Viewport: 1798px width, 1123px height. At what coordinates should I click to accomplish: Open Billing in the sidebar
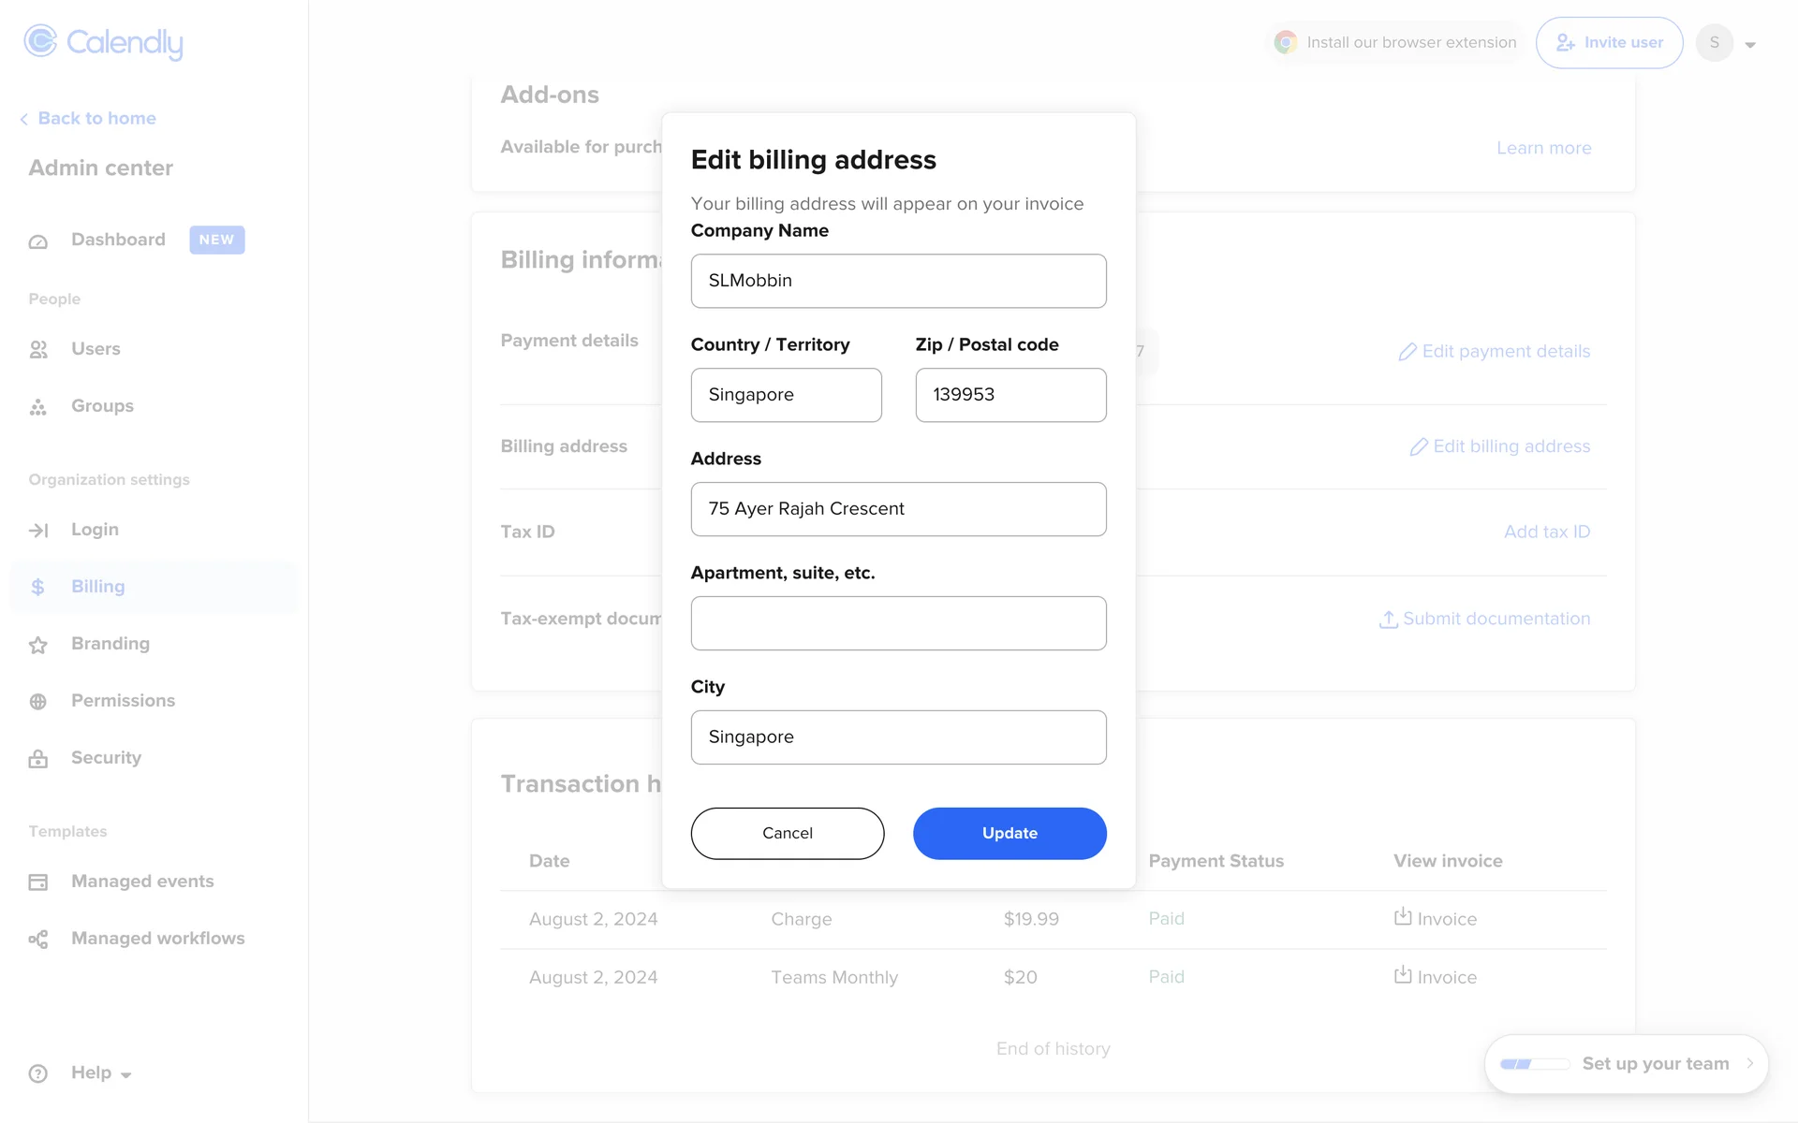(x=97, y=587)
